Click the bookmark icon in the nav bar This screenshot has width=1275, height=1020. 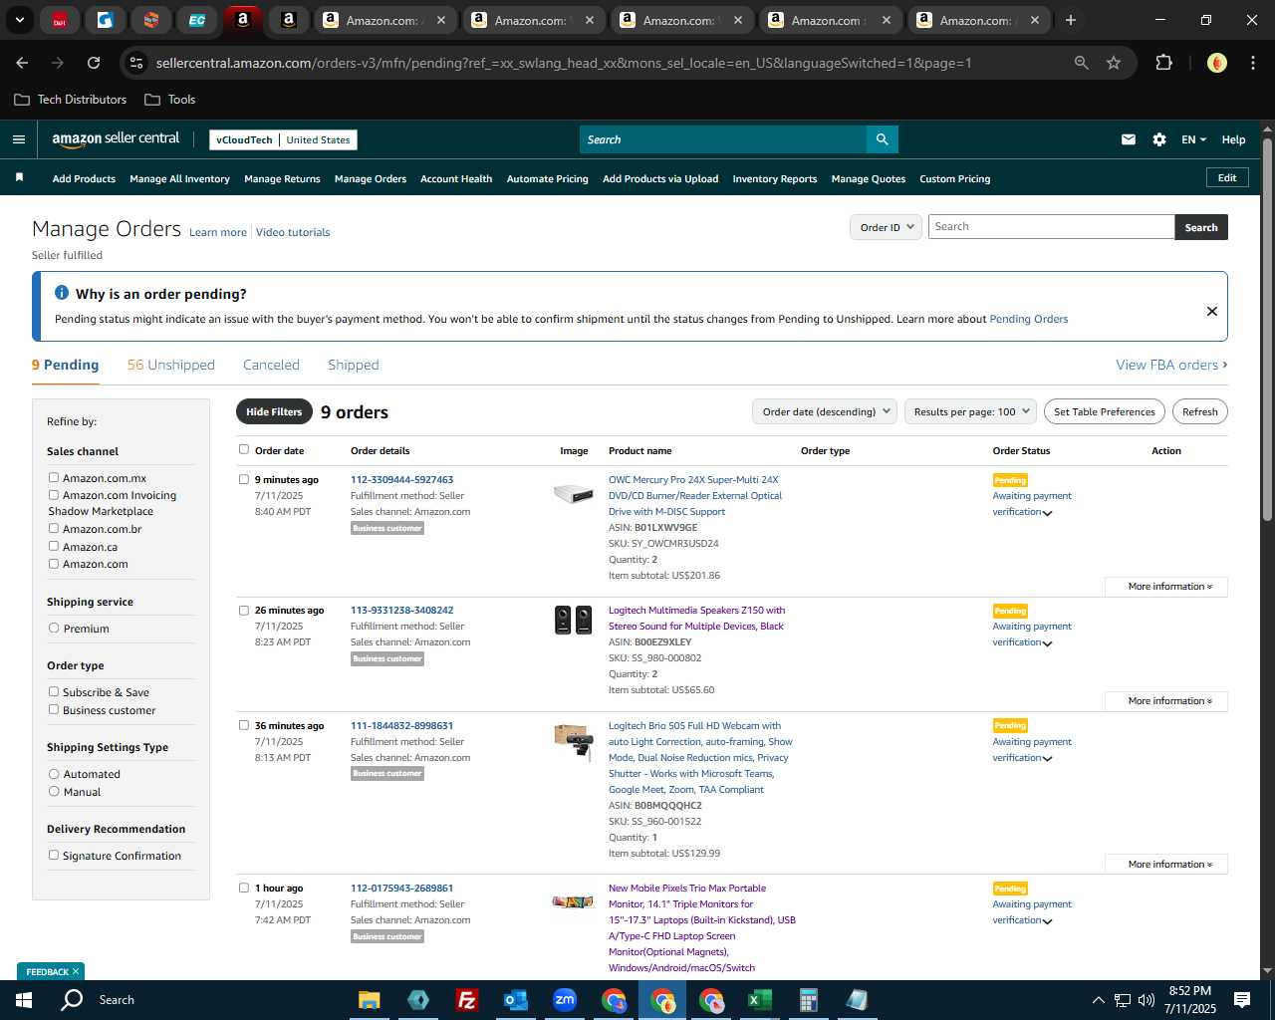click(x=19, y=177)
